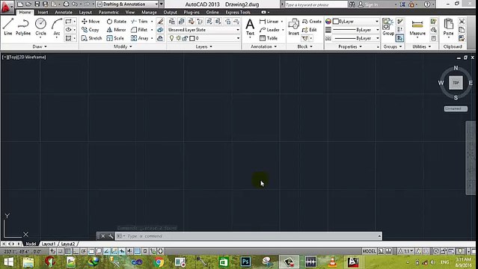This screenshot has height=269, width=478.
Task: Start a Linear dimension
Action: pyautogui.click(x=269, y=22)
